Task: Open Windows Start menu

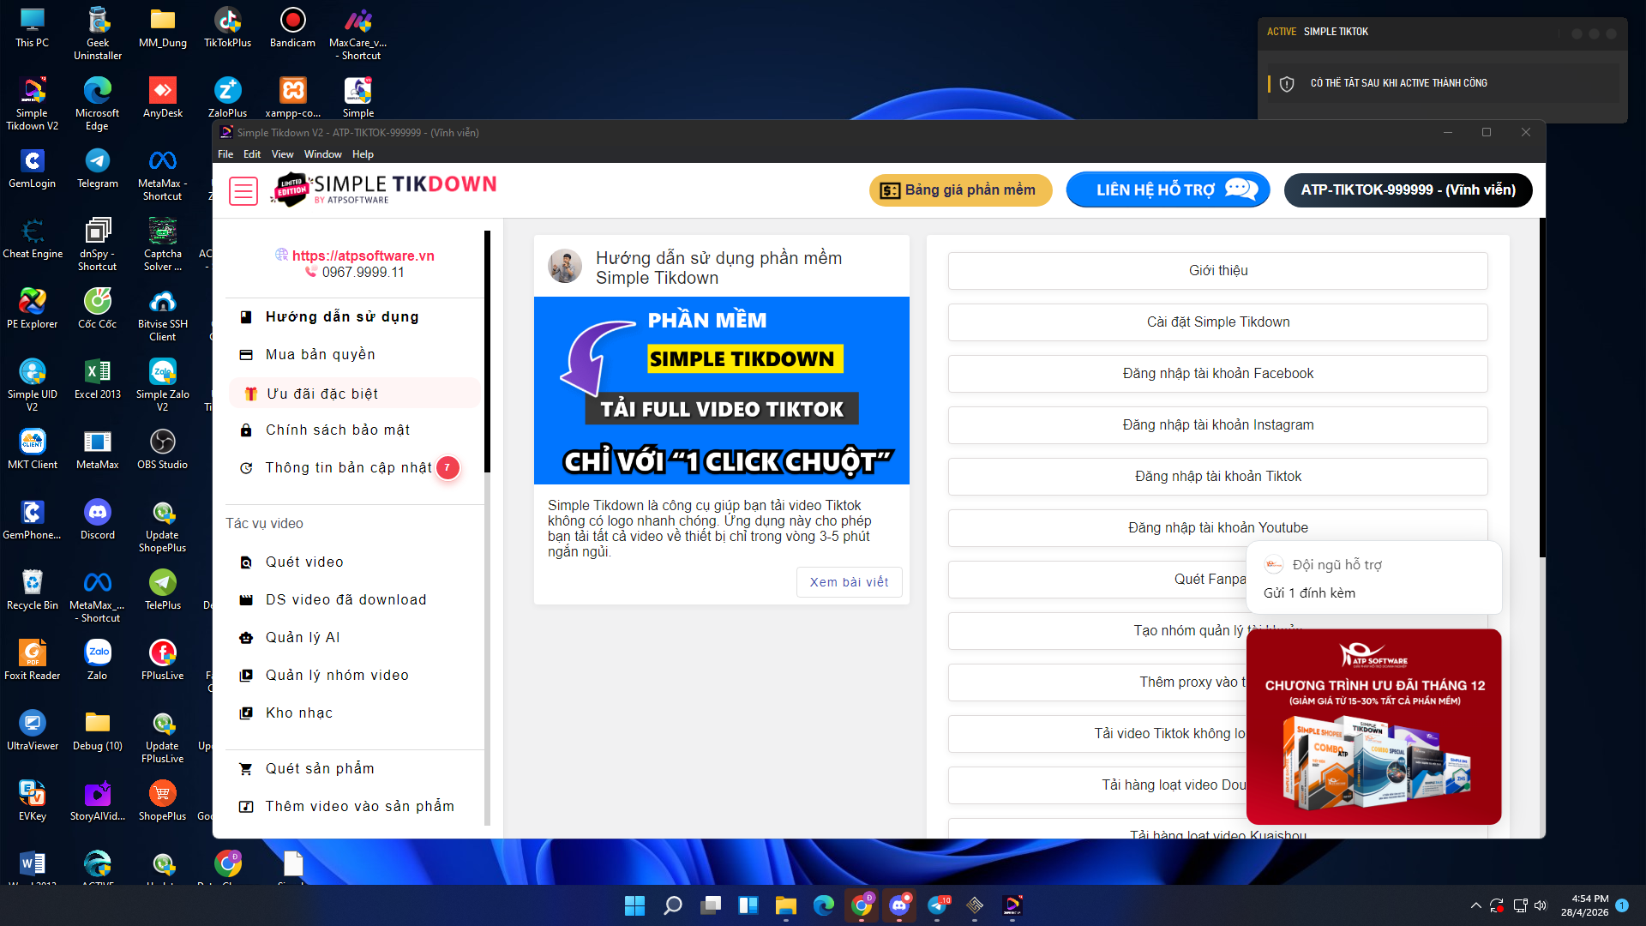Action: tap(635, 905)
